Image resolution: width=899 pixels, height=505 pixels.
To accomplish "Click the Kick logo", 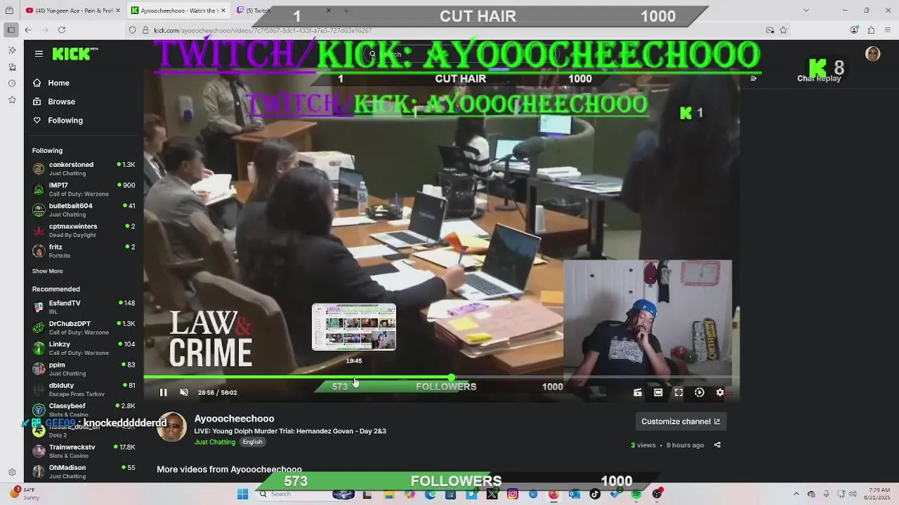I will coord(74,54).
